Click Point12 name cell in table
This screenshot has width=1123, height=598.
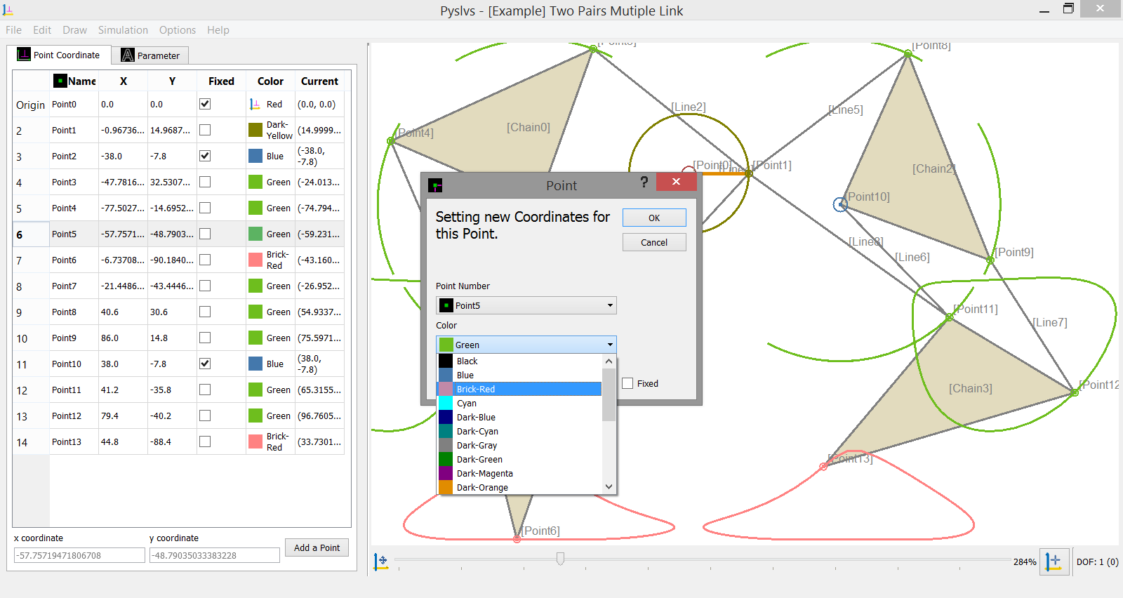[x=74, y=416]
